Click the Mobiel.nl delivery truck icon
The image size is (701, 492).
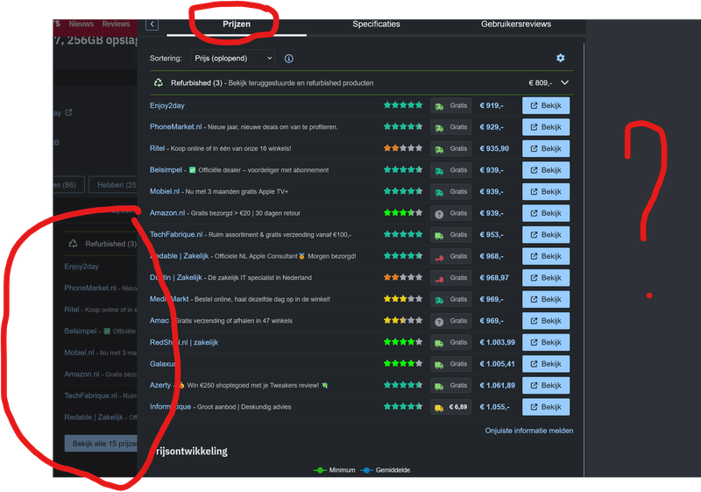pyautogui.click(x=439, y=192)
